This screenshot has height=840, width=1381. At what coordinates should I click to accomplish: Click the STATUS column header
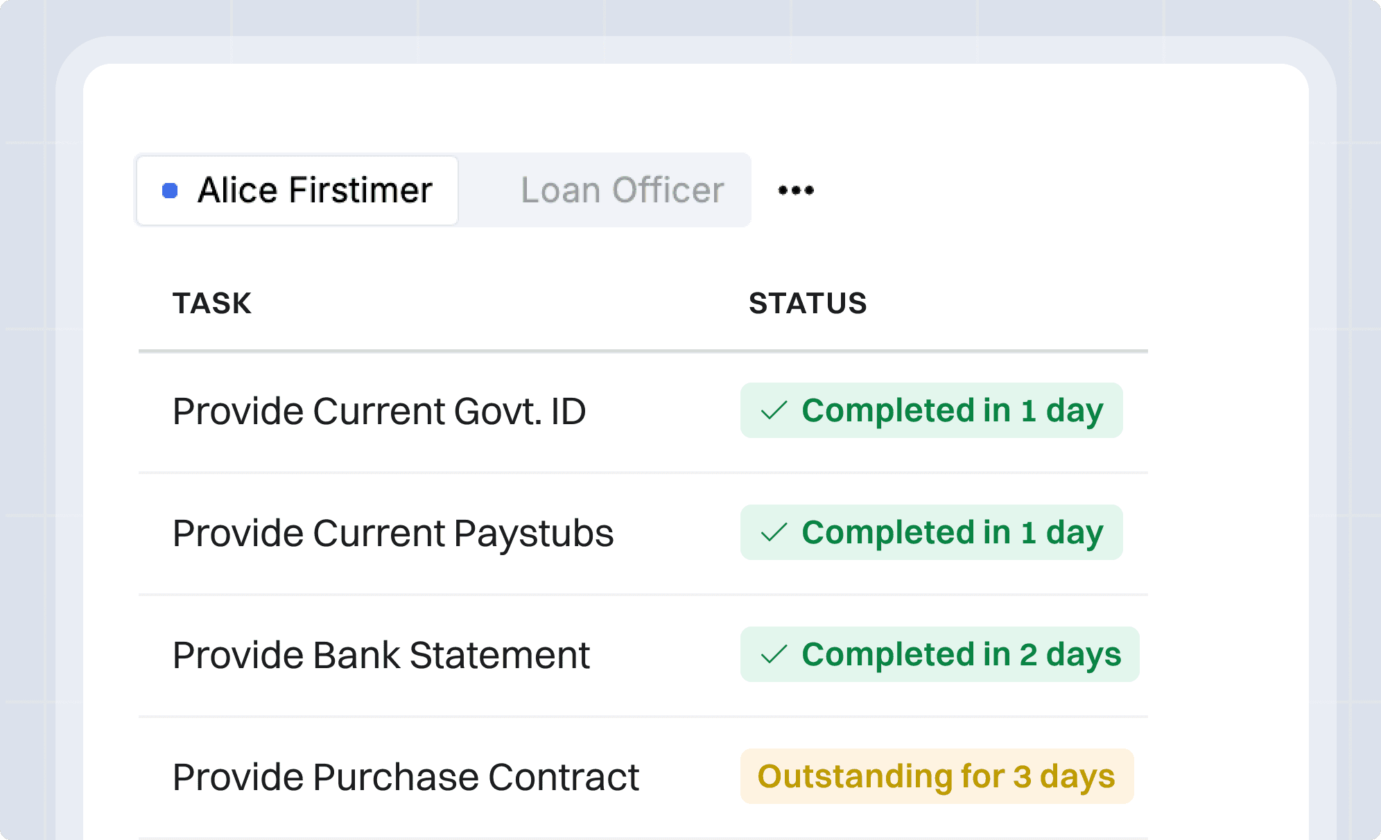coord(808,304)
